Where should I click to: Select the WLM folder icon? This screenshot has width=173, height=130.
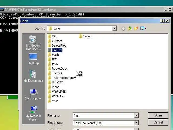coord(49,101)
